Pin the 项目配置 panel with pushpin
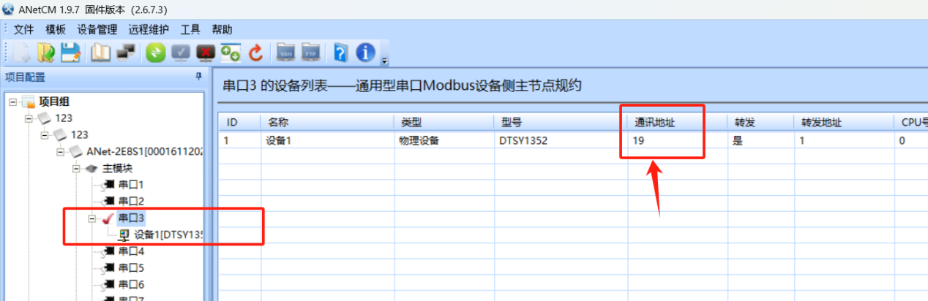 [x=198, y=77]
